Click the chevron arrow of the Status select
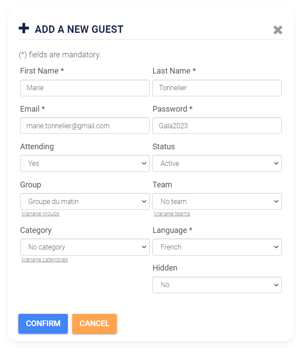The width and height of the screenshot is (302, 348). pyautogui.click(x=276, y=164)
